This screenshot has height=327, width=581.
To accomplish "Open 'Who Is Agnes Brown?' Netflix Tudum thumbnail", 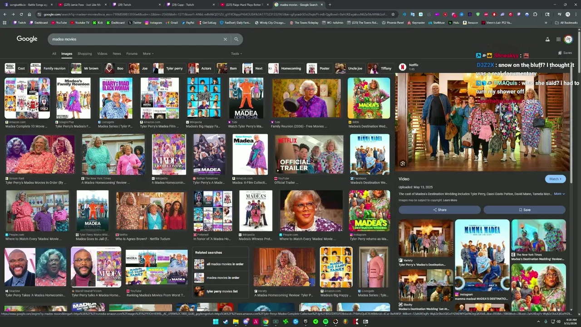I will (151, 211).
